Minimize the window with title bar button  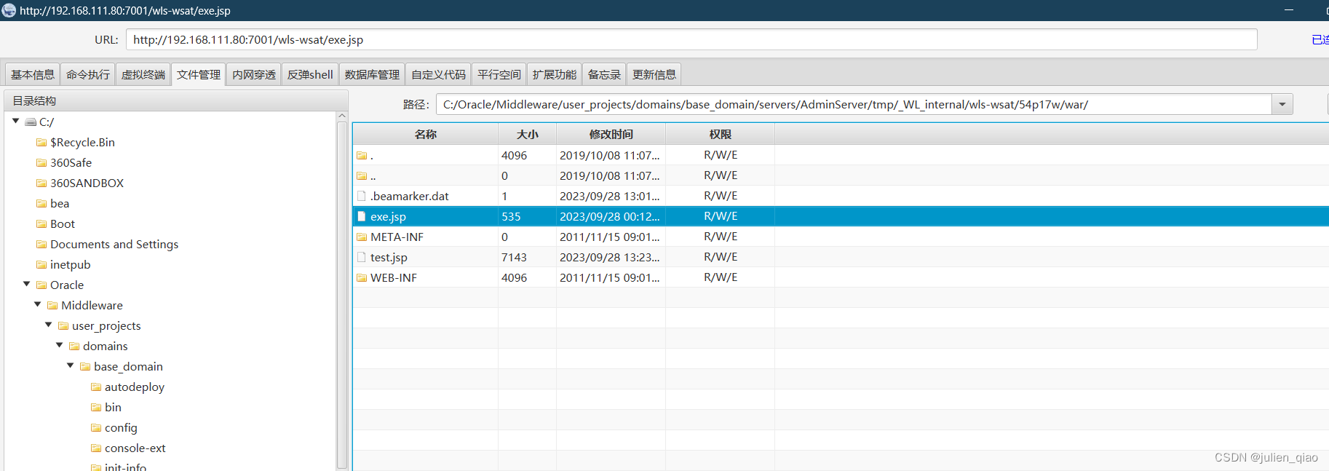click(1288, 10)
